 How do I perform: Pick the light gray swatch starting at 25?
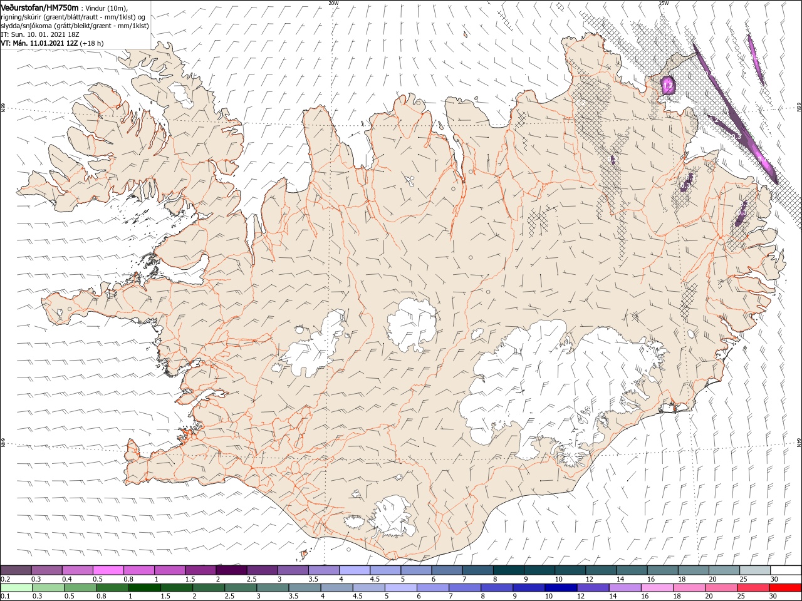[x=754, y=570]
